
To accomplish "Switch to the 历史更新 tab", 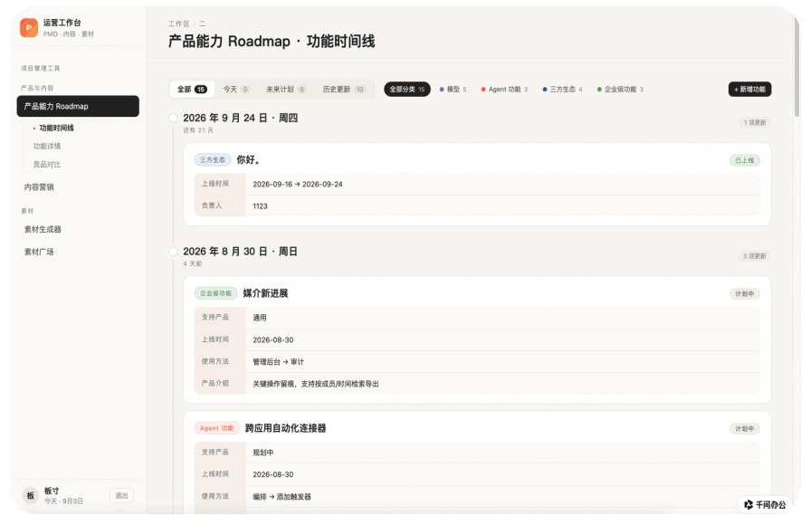I will pos(344,90).
